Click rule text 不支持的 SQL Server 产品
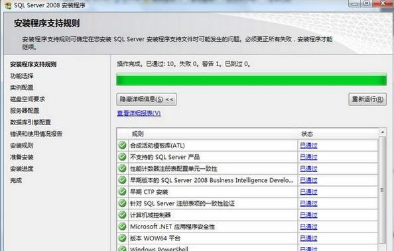This screenshot has width=394, height=251. [165, 157]
